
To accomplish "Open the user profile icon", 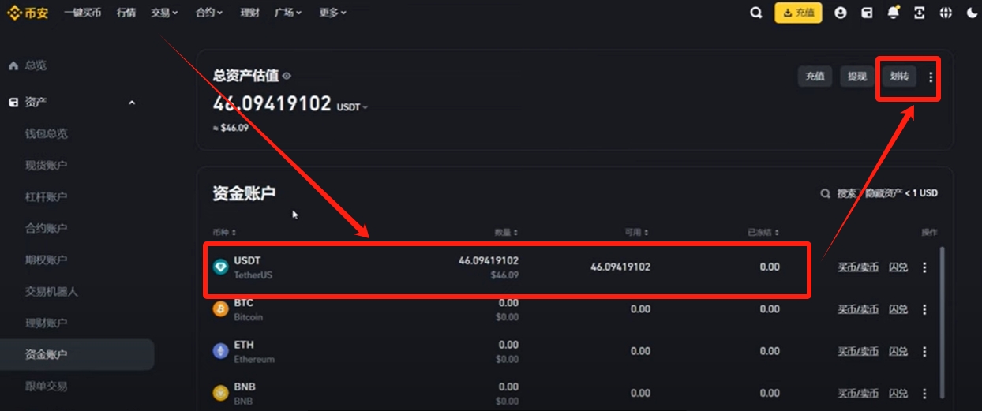I will click(x=841, y=13).
